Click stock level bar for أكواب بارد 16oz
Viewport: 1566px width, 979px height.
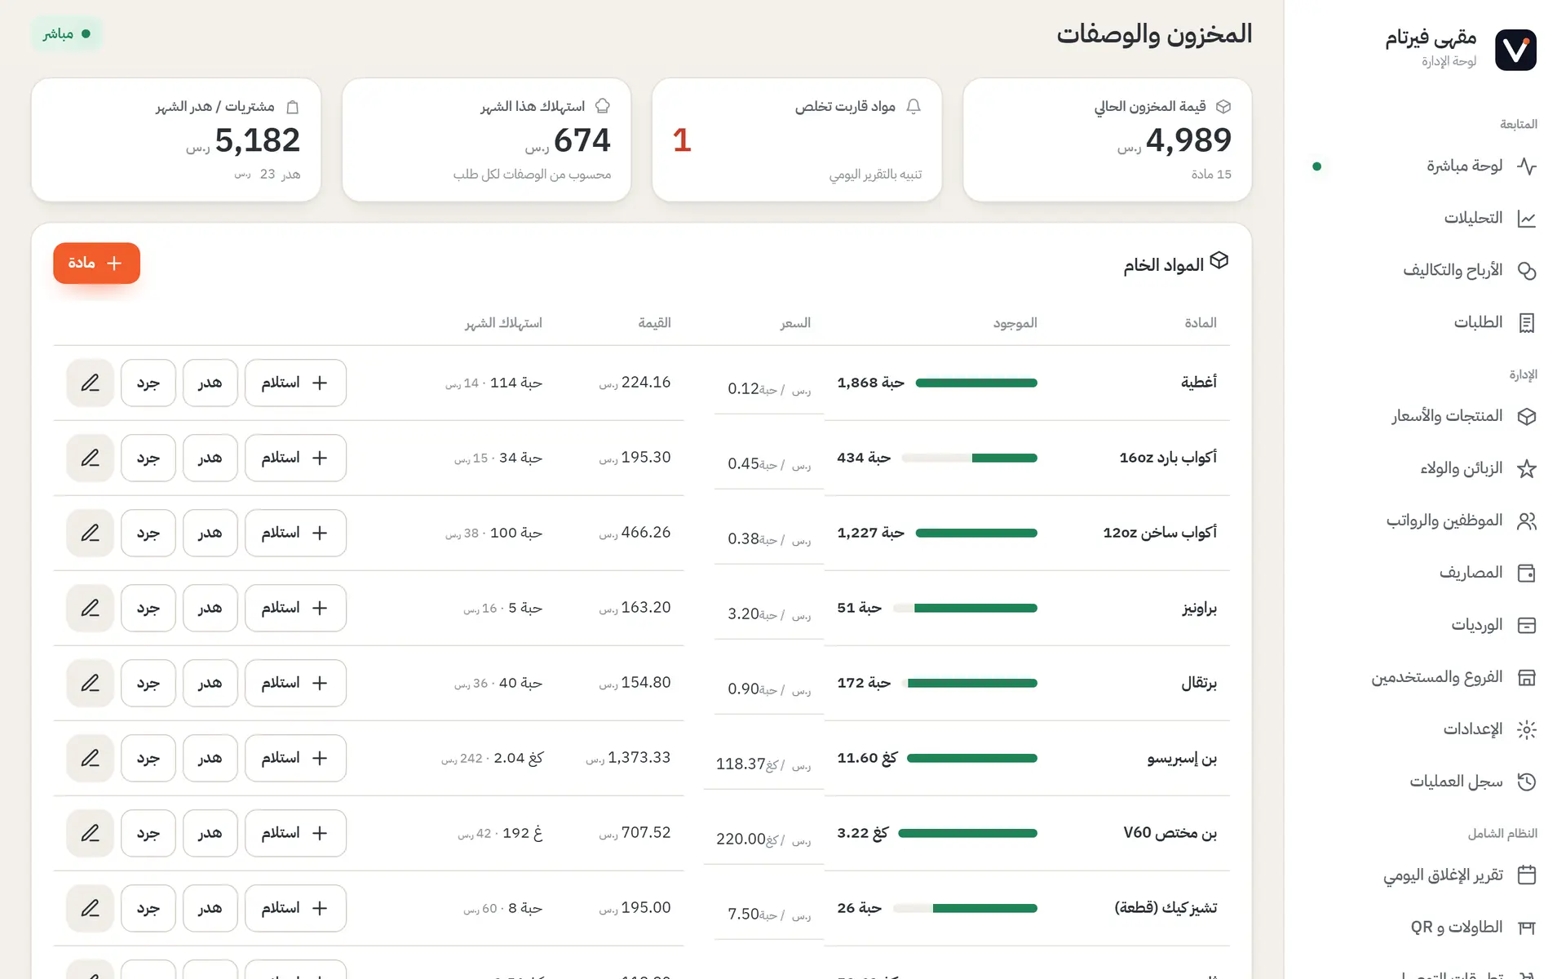[x=969, y=458]
